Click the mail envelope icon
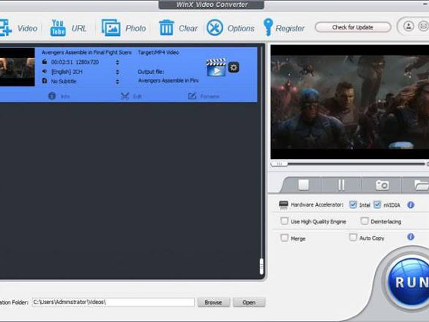429x322 pixels. 423,26
